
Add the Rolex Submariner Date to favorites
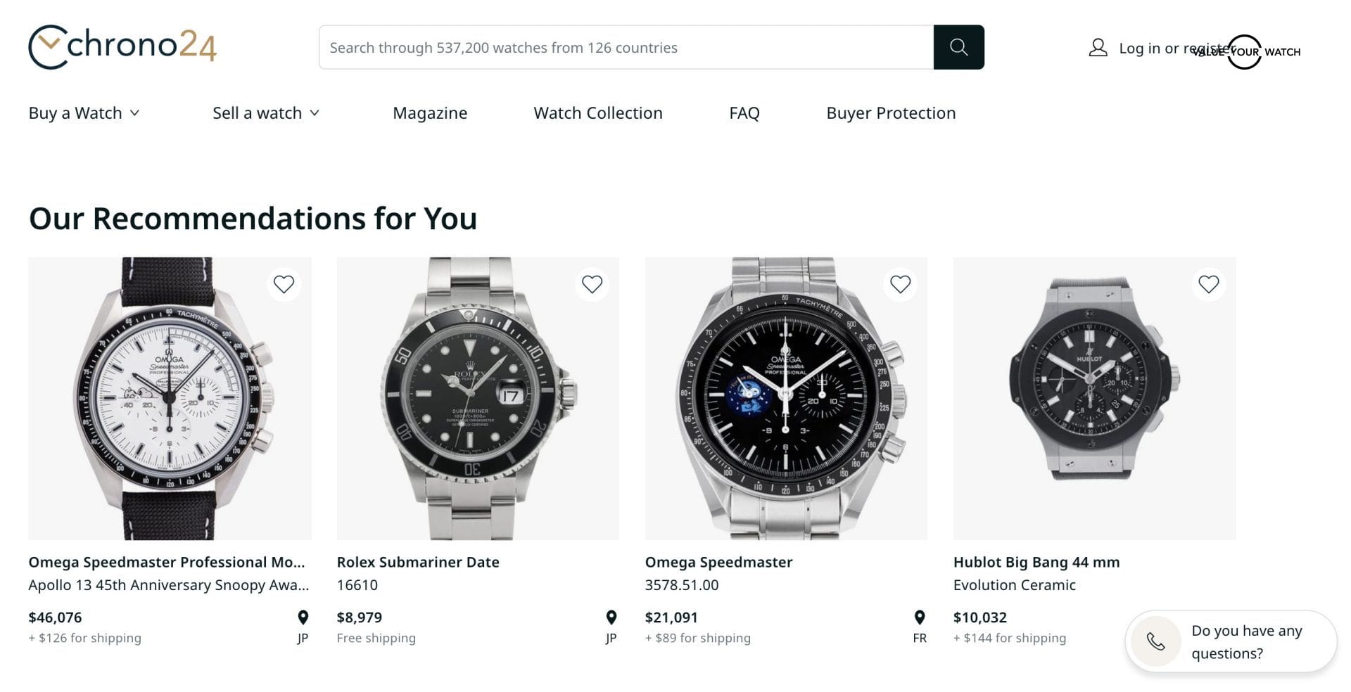[x=592, y=284]
